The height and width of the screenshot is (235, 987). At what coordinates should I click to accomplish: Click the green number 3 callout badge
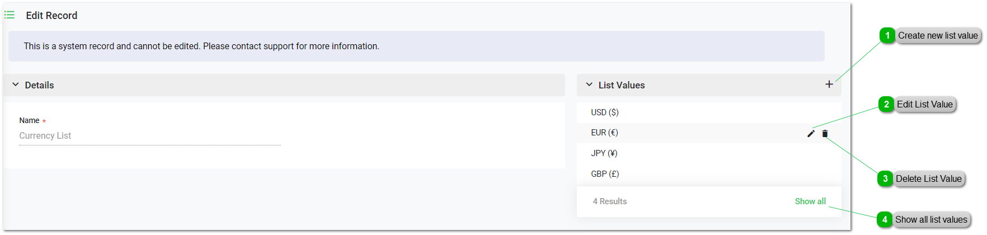(x=885, y=178)
